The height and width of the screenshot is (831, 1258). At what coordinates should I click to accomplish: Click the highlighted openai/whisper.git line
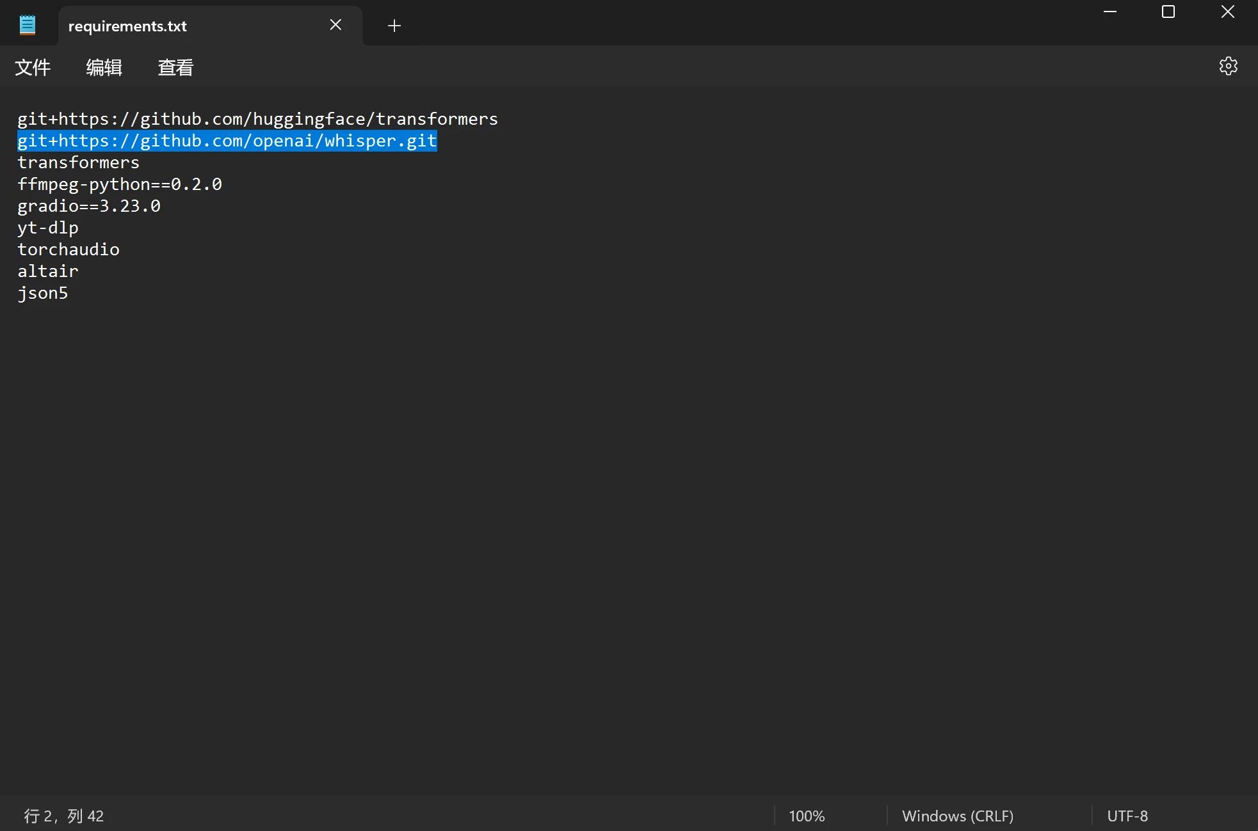click(x=227, y=141)
